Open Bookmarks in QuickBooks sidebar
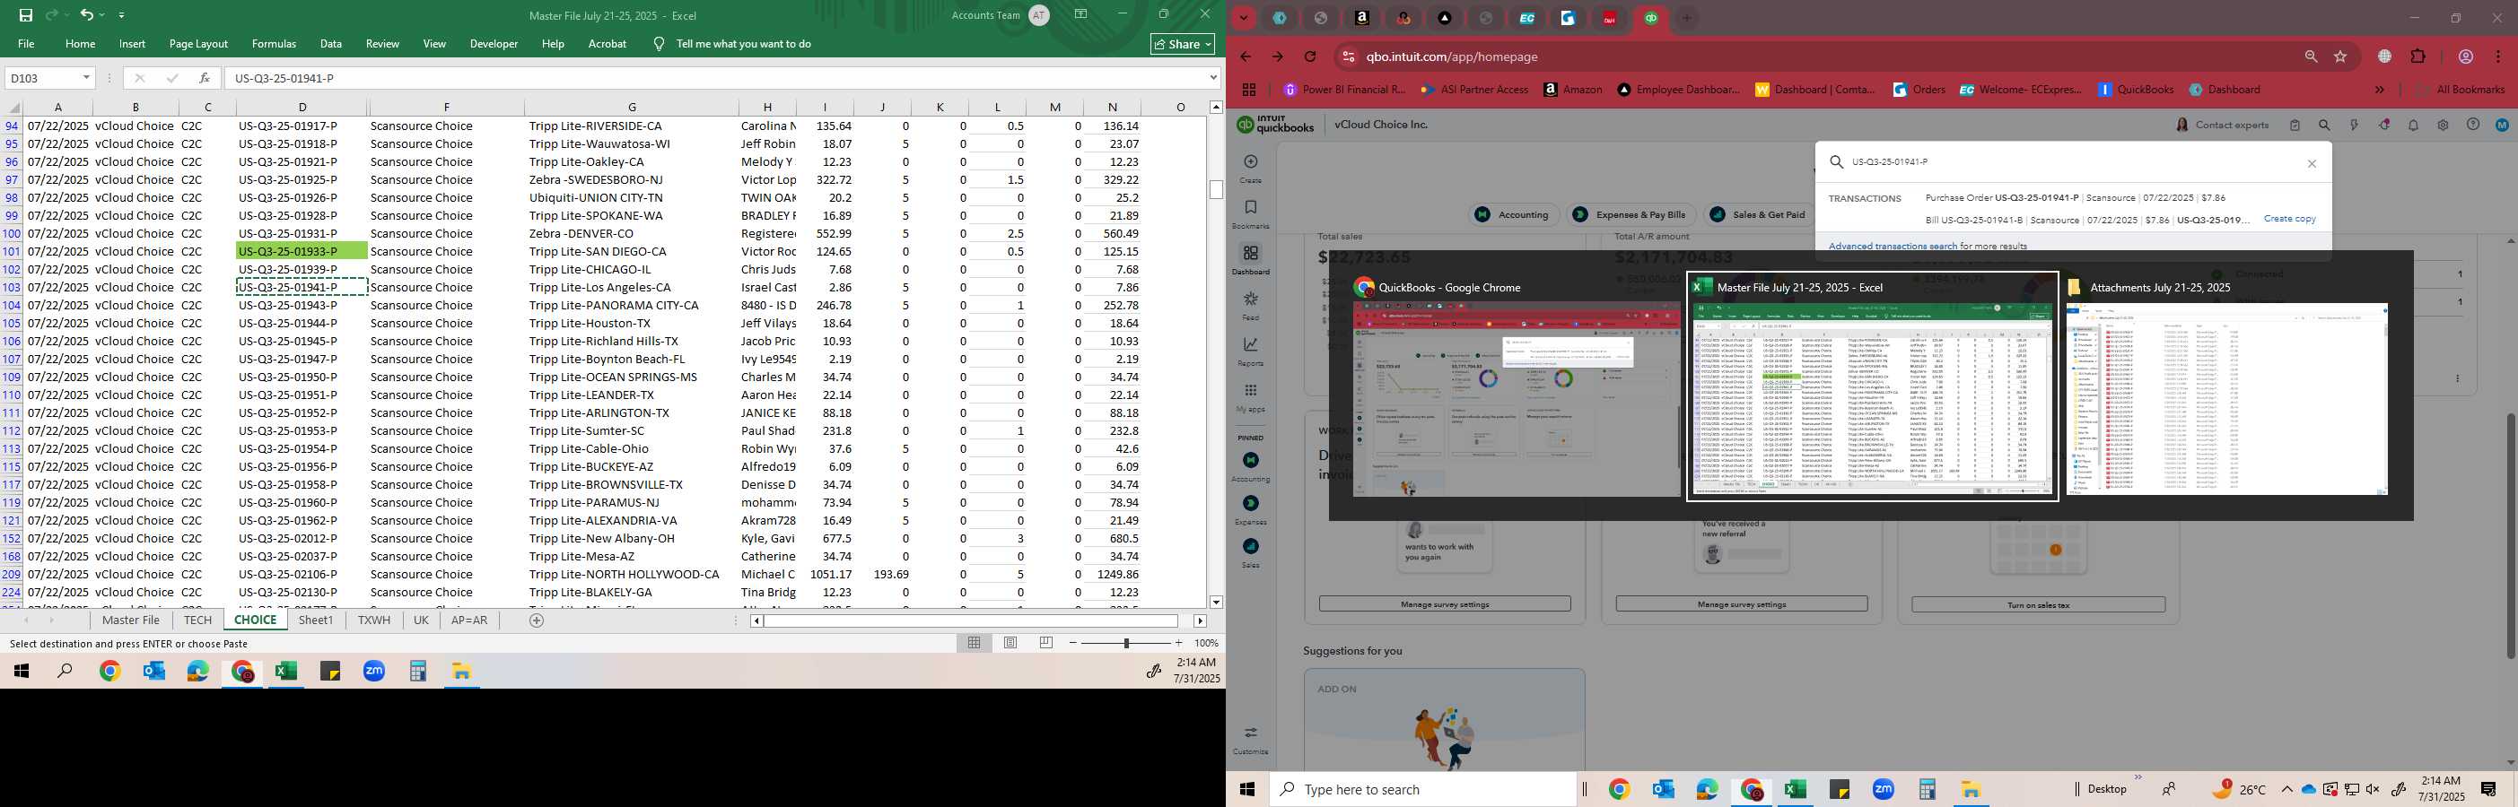2518x807 pixels. [1250, 214]
